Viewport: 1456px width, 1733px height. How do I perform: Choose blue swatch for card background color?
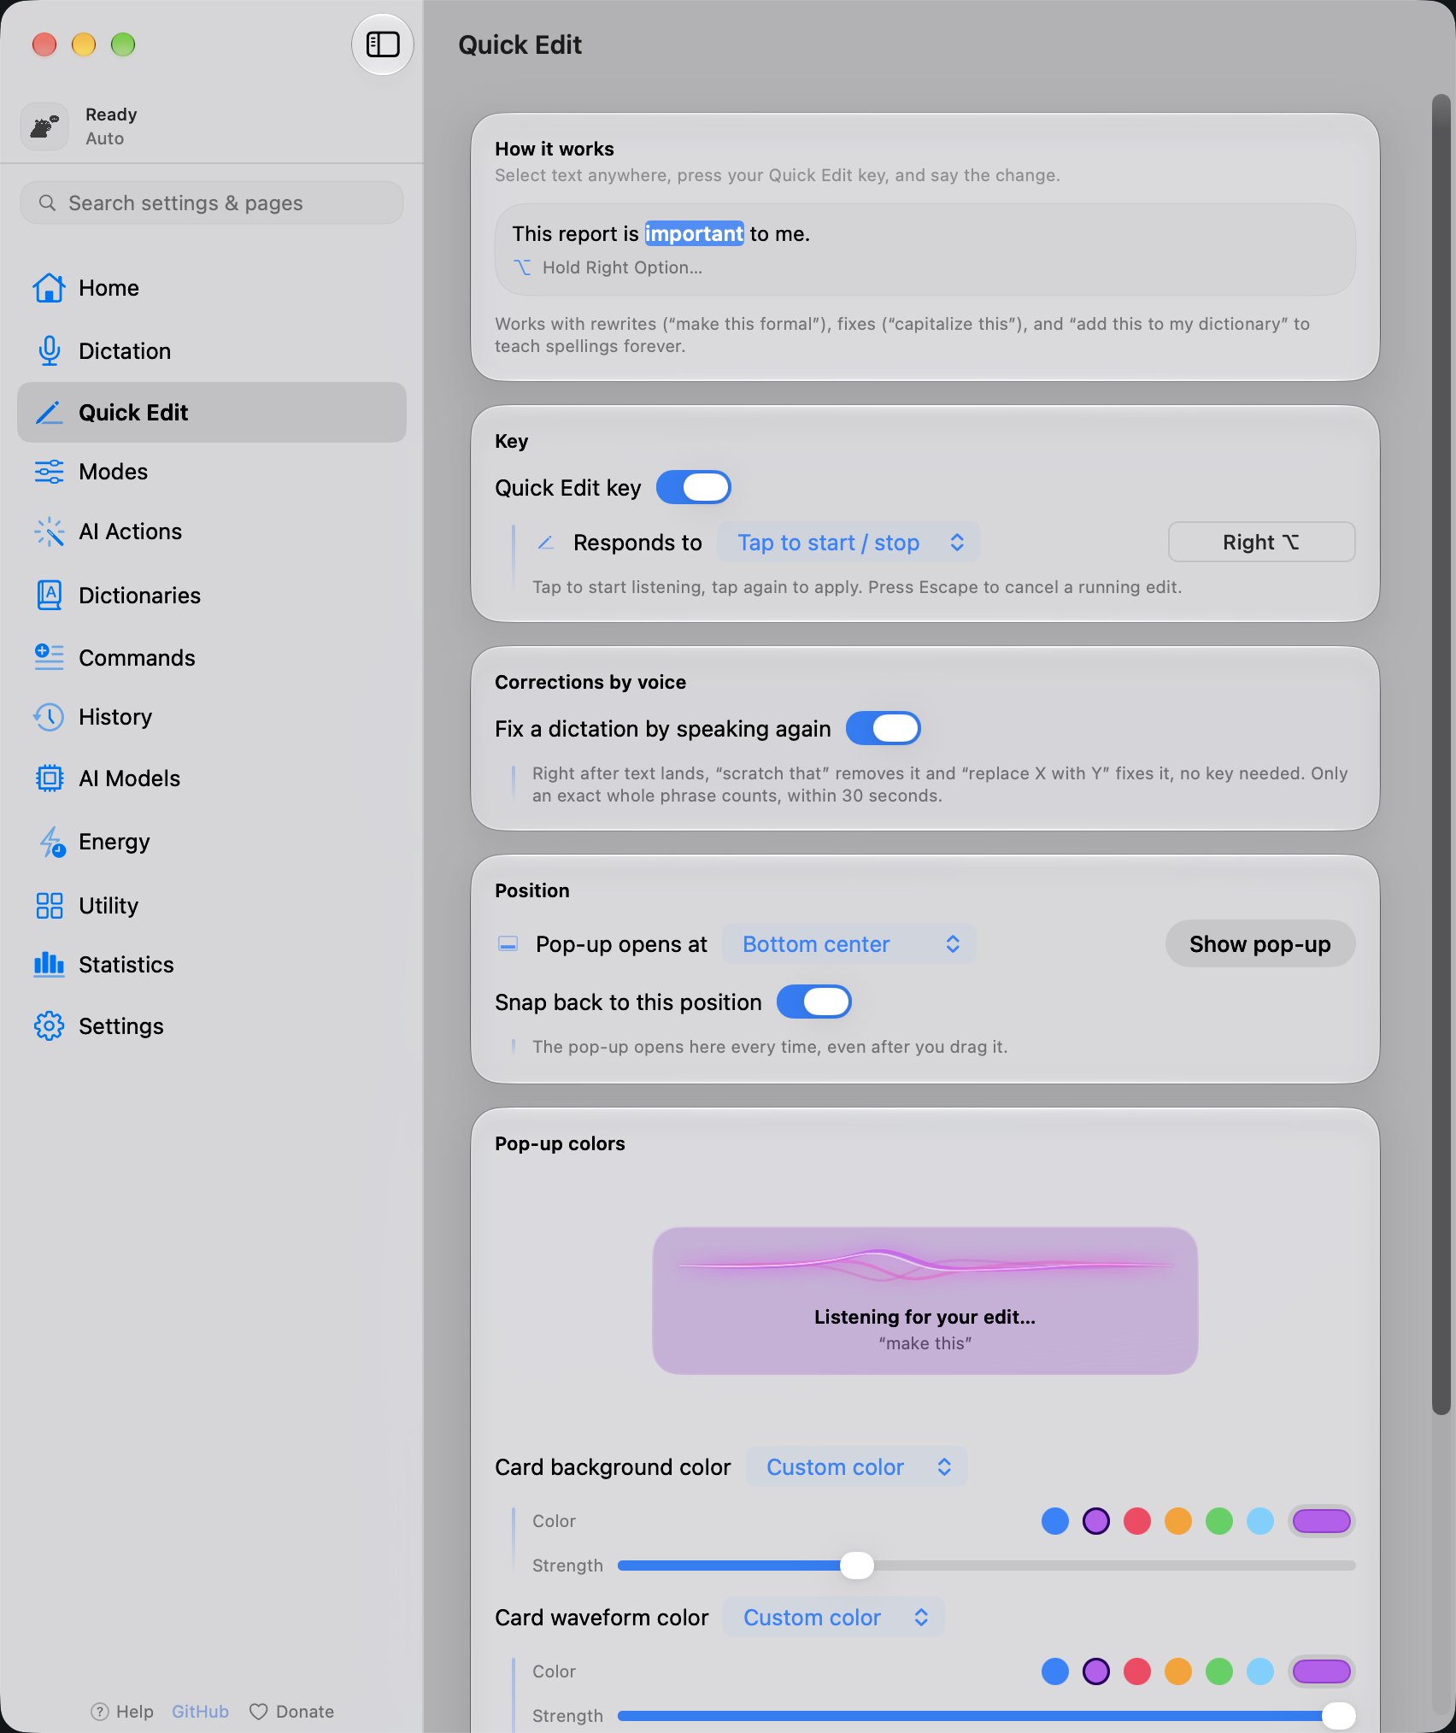pyautogui.click(x=1054, y=1521)
